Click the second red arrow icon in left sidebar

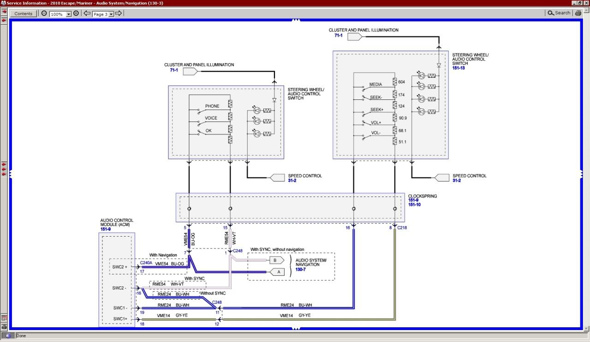(x=4, y=21)
